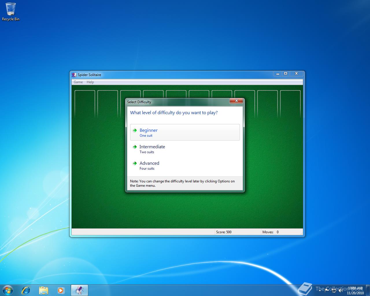Launch Internet Explorer from taskbar

(26, 290)
